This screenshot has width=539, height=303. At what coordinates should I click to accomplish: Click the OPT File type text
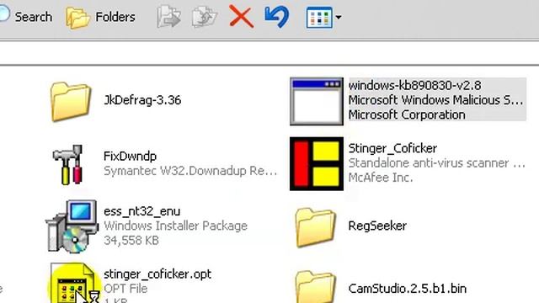coord(125,289)
